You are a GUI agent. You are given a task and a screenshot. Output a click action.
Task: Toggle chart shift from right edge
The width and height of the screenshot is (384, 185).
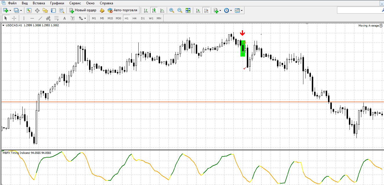tap(206, 10)
